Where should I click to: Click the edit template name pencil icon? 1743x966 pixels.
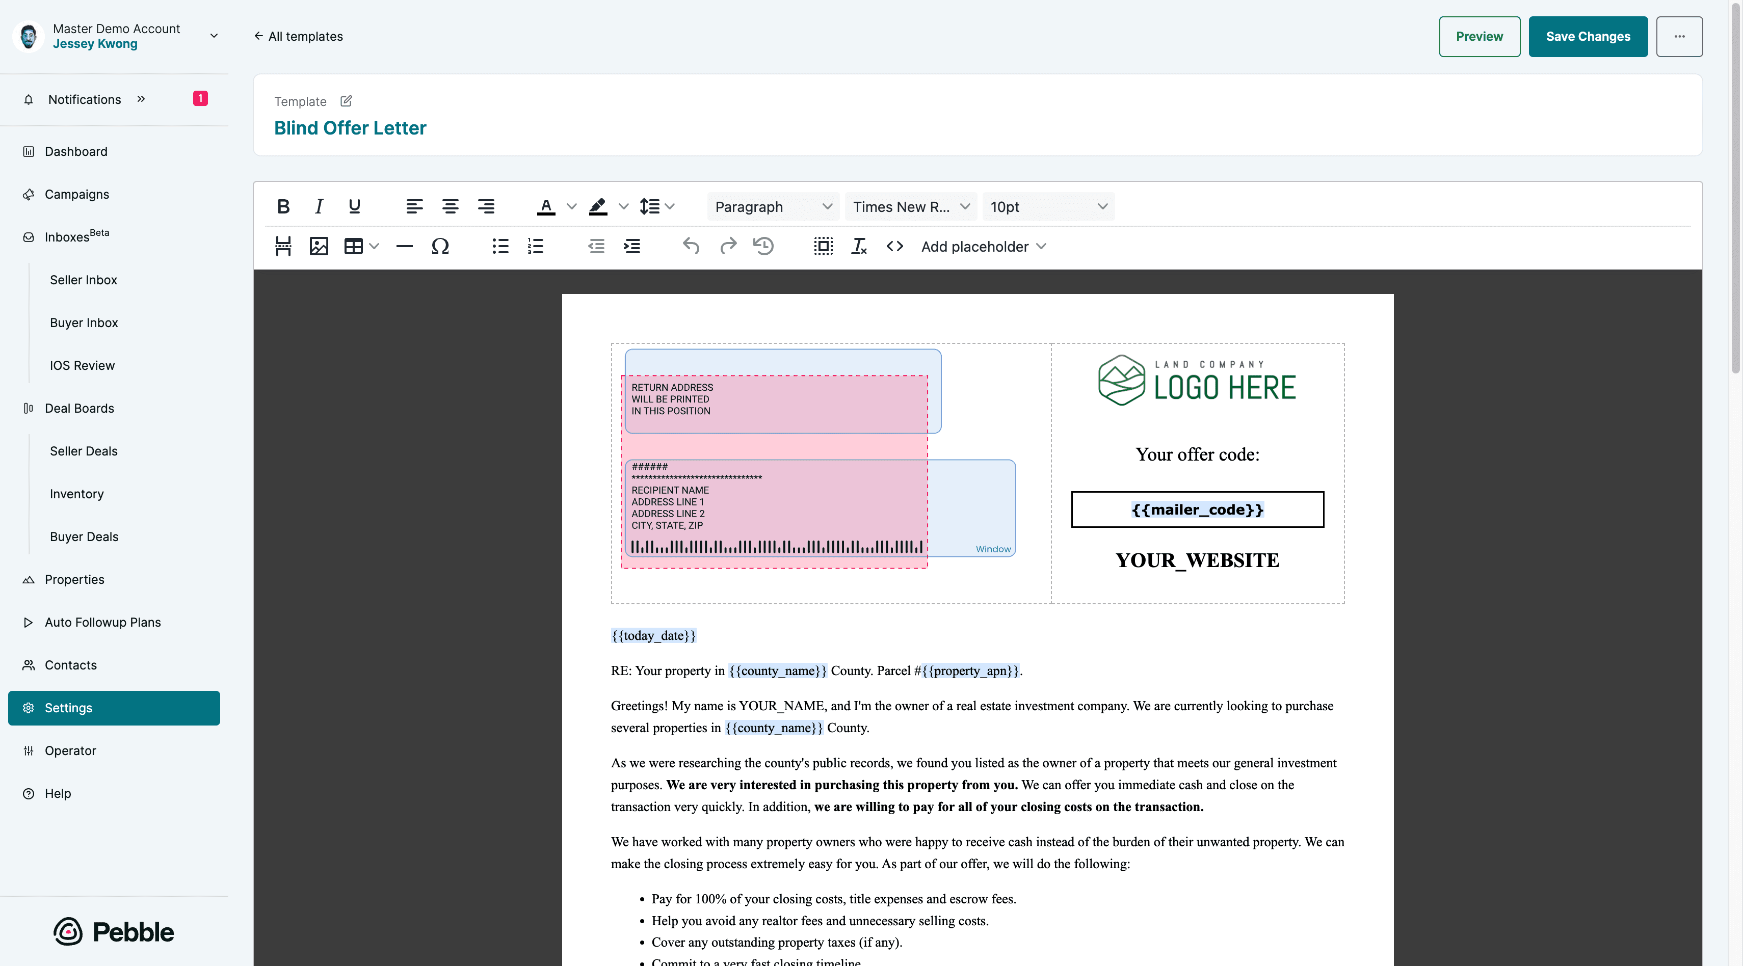point(346,101)
